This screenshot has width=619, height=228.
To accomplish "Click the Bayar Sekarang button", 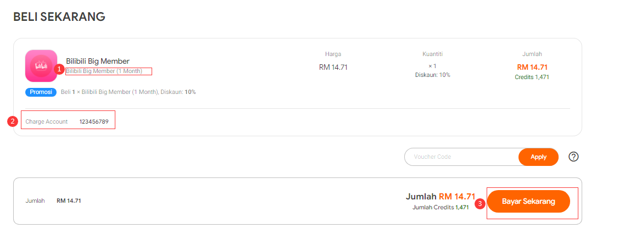I will pyautogui.click(x=528, y=202).
